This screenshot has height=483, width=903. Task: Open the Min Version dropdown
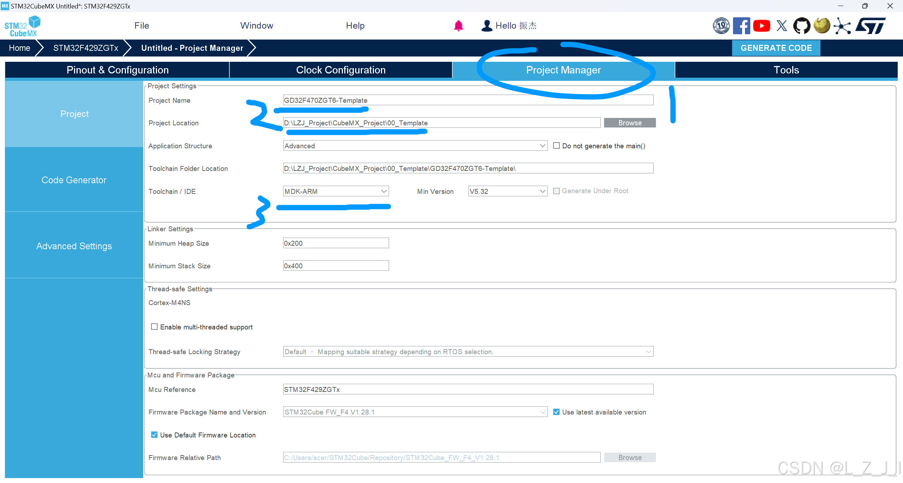click(x=508, y=191)
